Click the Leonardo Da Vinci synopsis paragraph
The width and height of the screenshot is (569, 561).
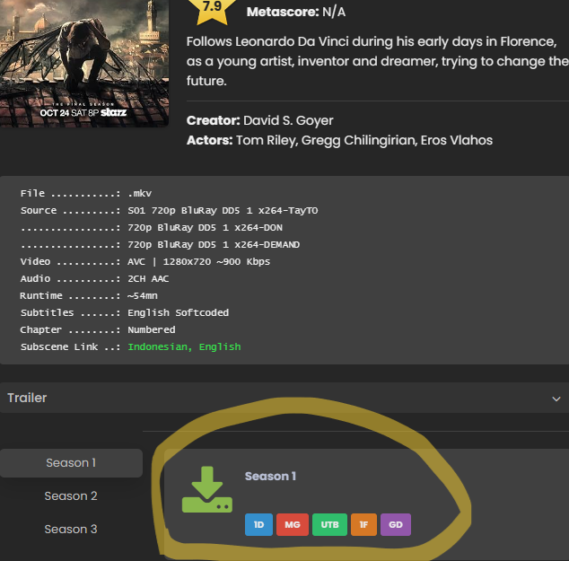click(x=378, y=61)
